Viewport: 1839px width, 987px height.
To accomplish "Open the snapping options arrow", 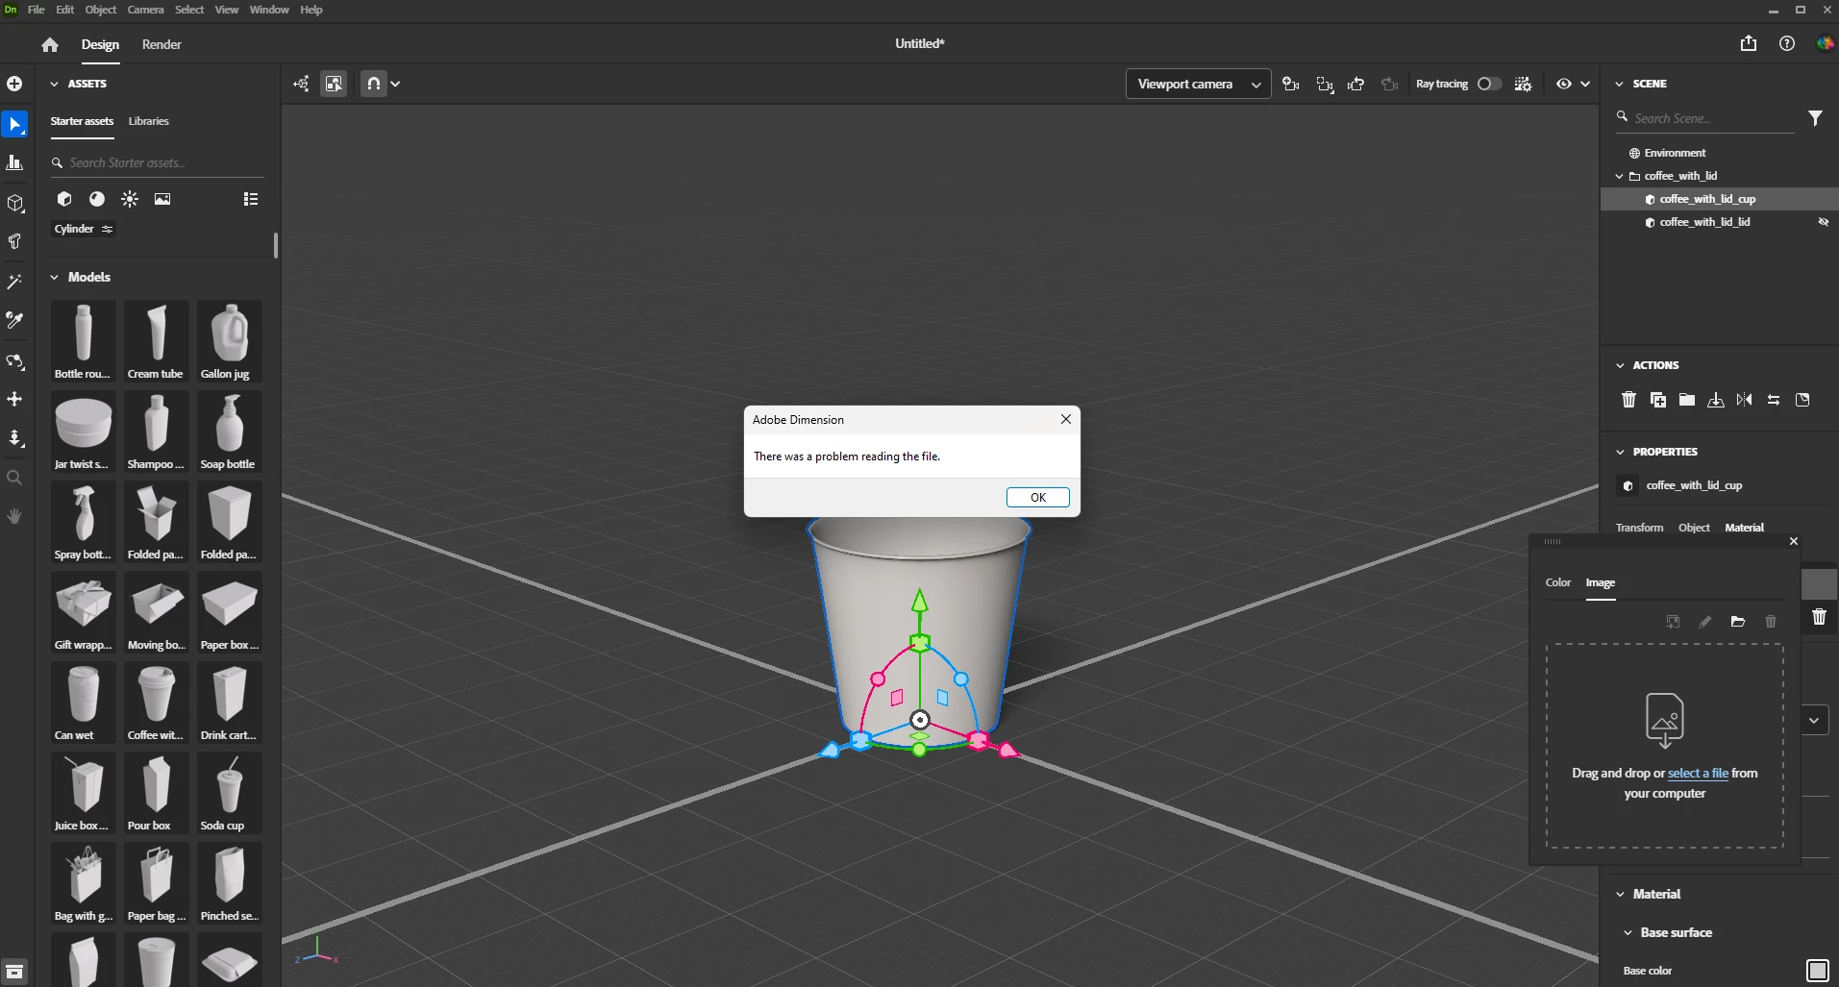I will [x=395, y=84].
